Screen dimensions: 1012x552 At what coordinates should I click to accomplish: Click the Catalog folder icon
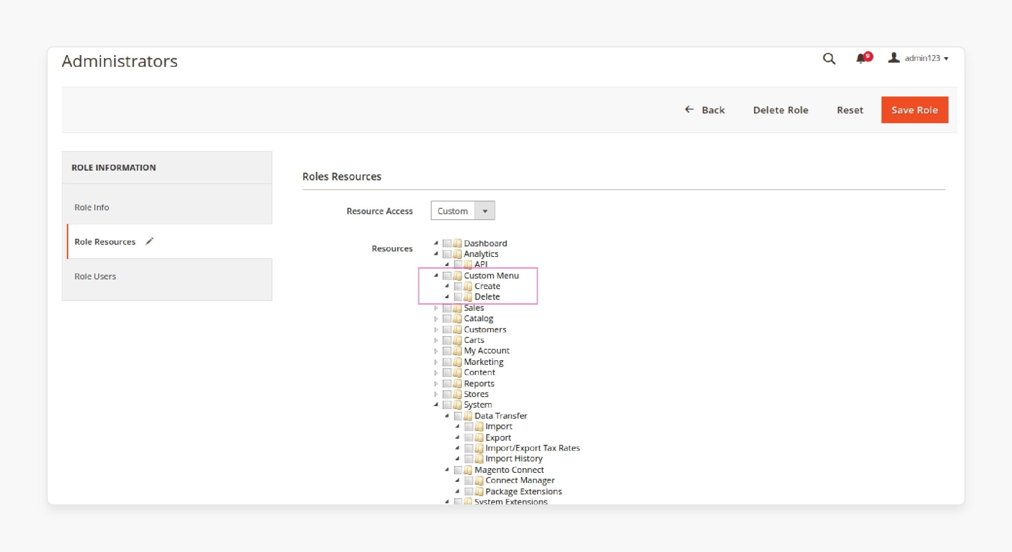point(457,318)
